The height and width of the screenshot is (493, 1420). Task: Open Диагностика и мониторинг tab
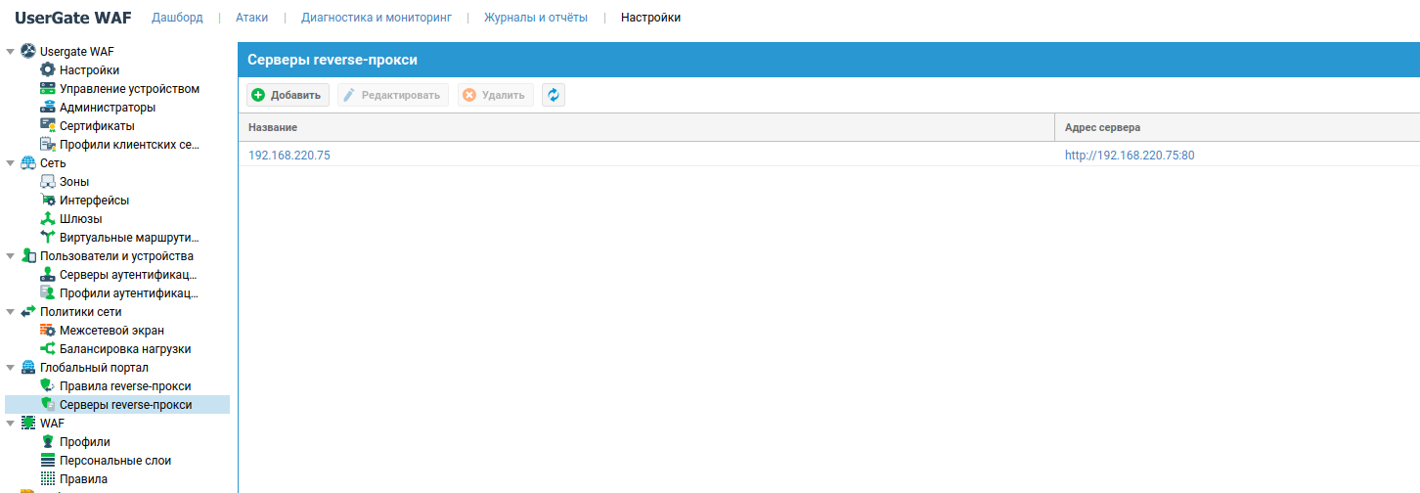tap(377, 18)
